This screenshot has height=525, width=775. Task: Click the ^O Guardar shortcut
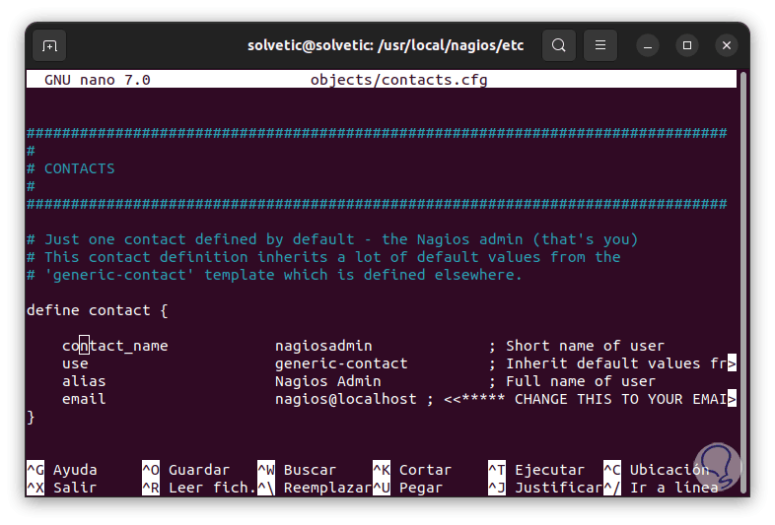(x=185, y=470)
